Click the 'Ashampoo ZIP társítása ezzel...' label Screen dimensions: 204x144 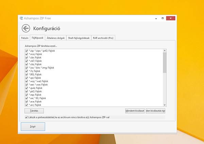click(41, 46)
